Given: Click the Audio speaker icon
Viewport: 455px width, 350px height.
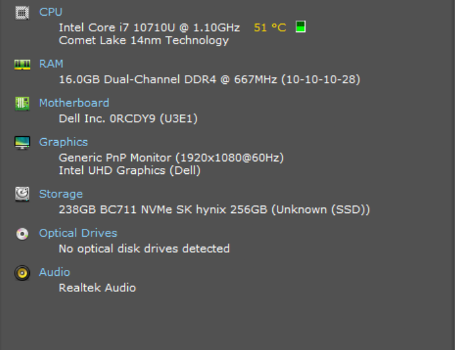Looking at the screenshot, I should (x=22, y=272).
